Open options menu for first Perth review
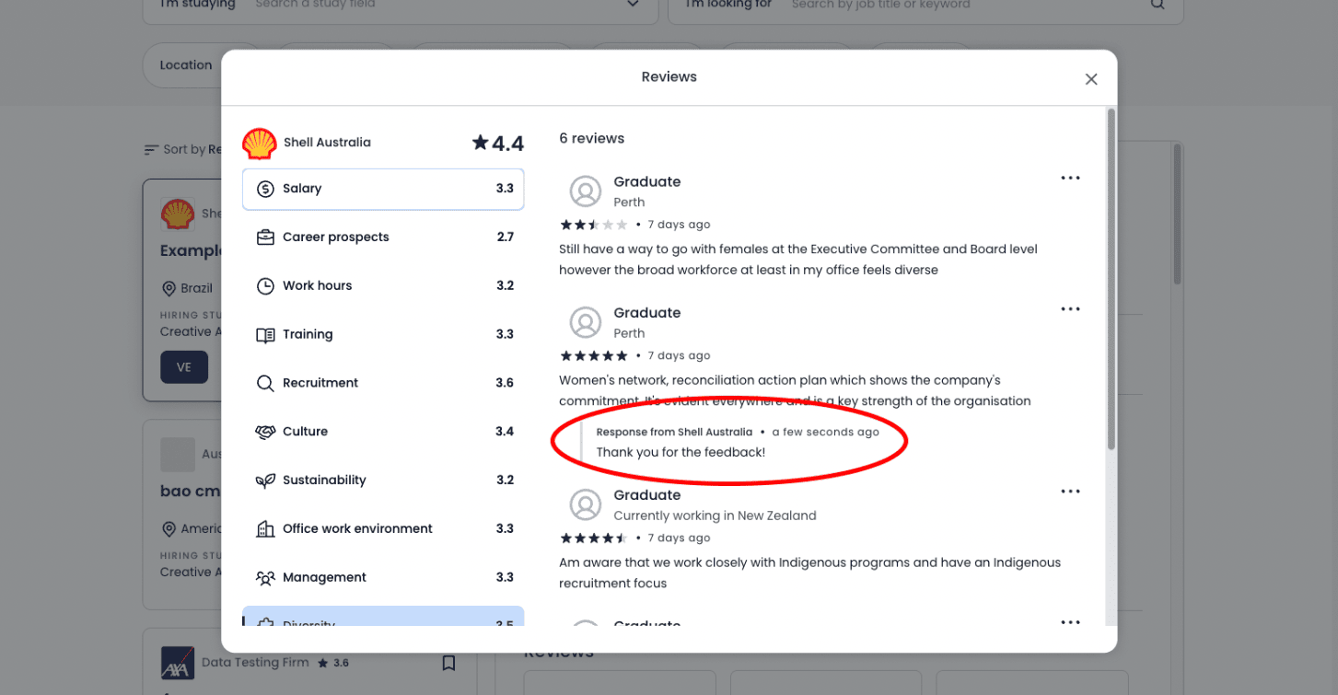Screen dimensions: 1338x695 (x=1070, y=178)
